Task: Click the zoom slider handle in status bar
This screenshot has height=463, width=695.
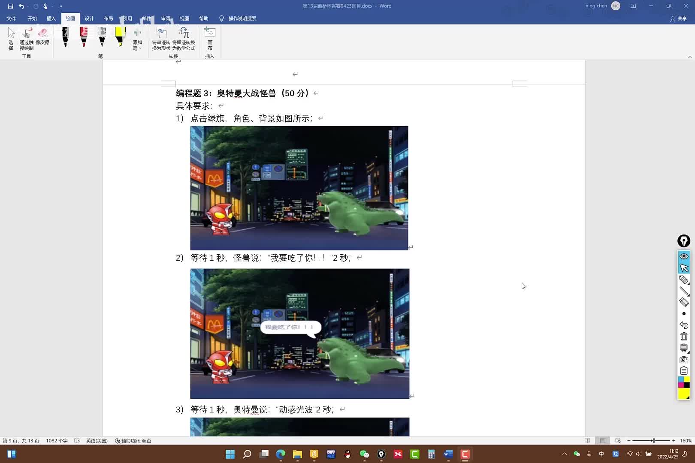Action: 654,441
